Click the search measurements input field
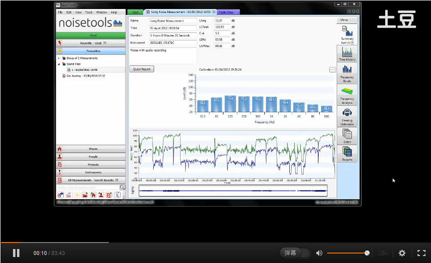The width and height of the screenshot is (431, 263). coord(88,187)
